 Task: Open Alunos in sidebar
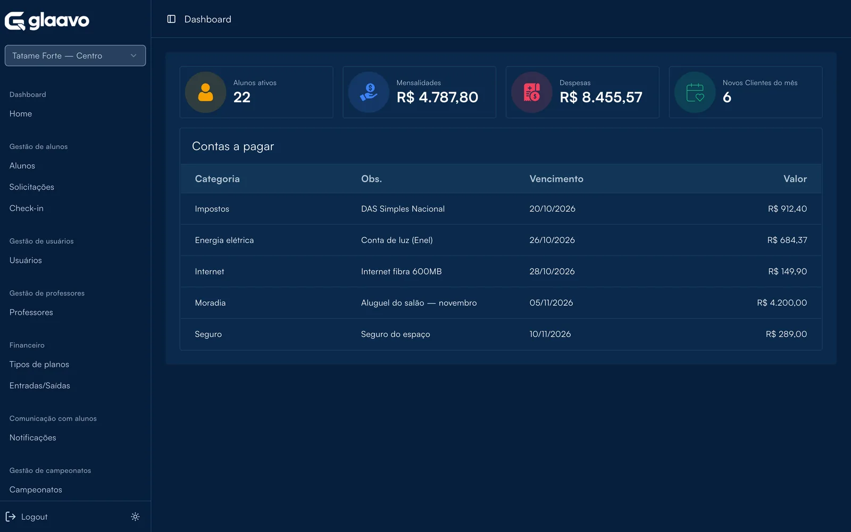pos(22,166)
